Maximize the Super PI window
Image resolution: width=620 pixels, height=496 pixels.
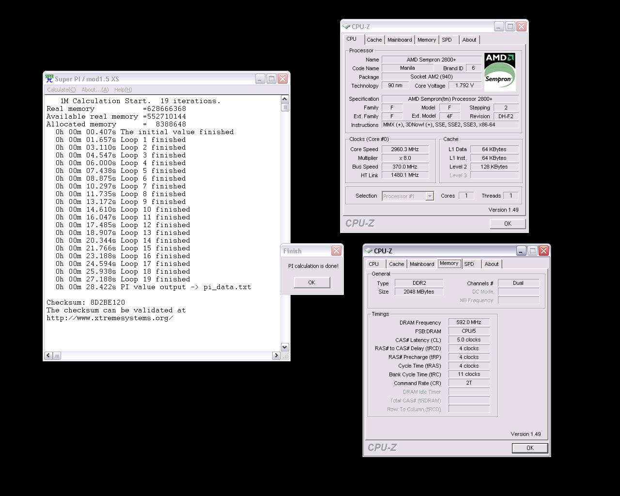click(272, 78)
